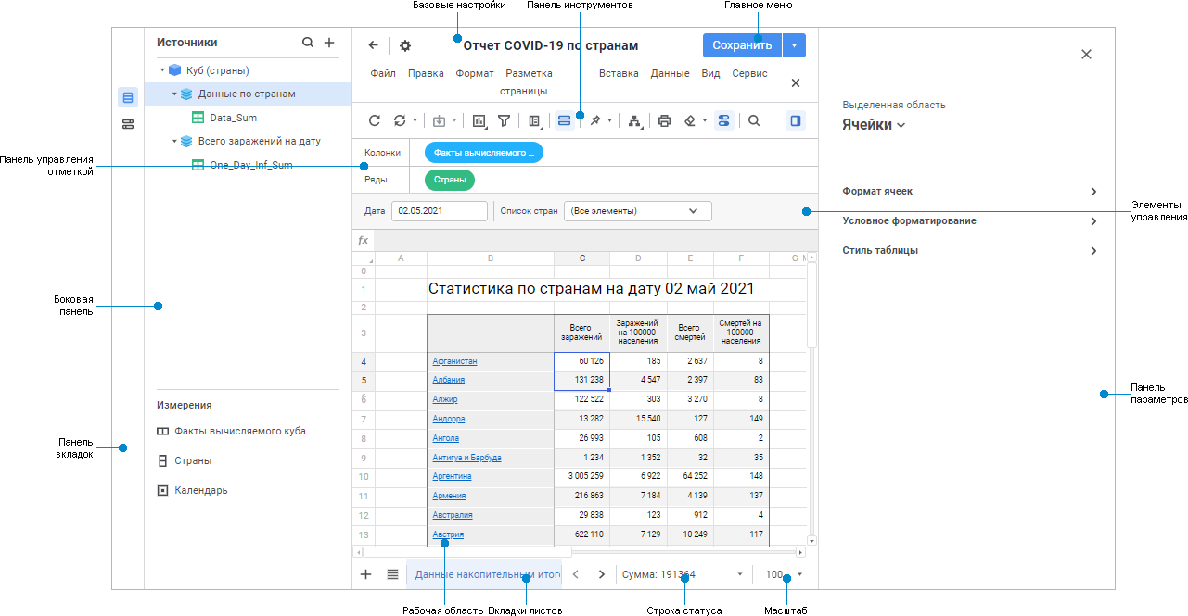
Task: Open the search magnifier in the toolbar
Action: (754, 120)
